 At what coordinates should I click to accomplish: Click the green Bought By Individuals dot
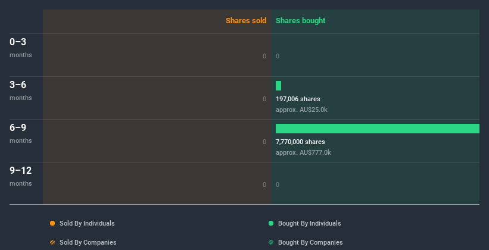(271, 223)
